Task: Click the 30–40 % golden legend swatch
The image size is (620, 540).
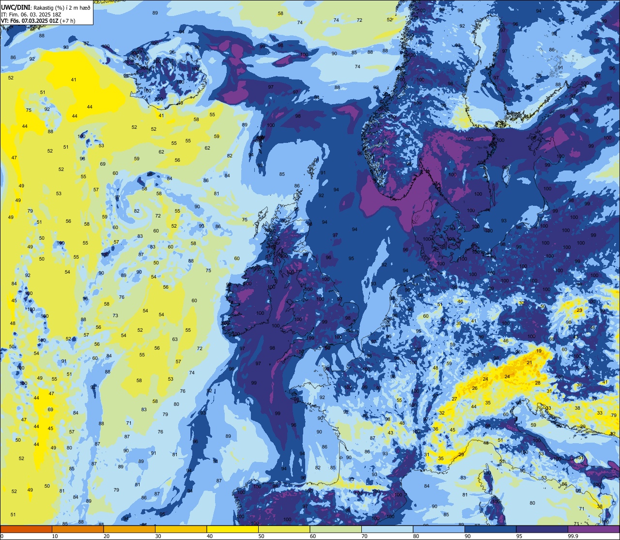Action: pos(181,529)
